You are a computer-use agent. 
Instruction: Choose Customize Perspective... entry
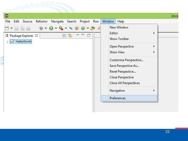[x=129, y=60]
